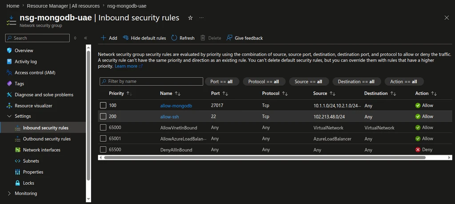
Task: Check the box for priority 200 allow-ssh rule
Action: (103, 116)
